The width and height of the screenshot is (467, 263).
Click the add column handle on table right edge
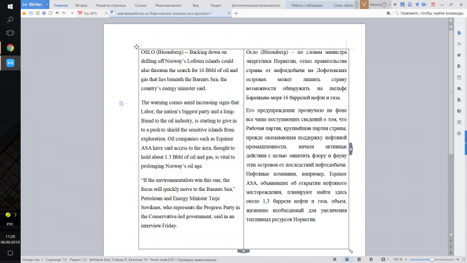coord(351,149)
